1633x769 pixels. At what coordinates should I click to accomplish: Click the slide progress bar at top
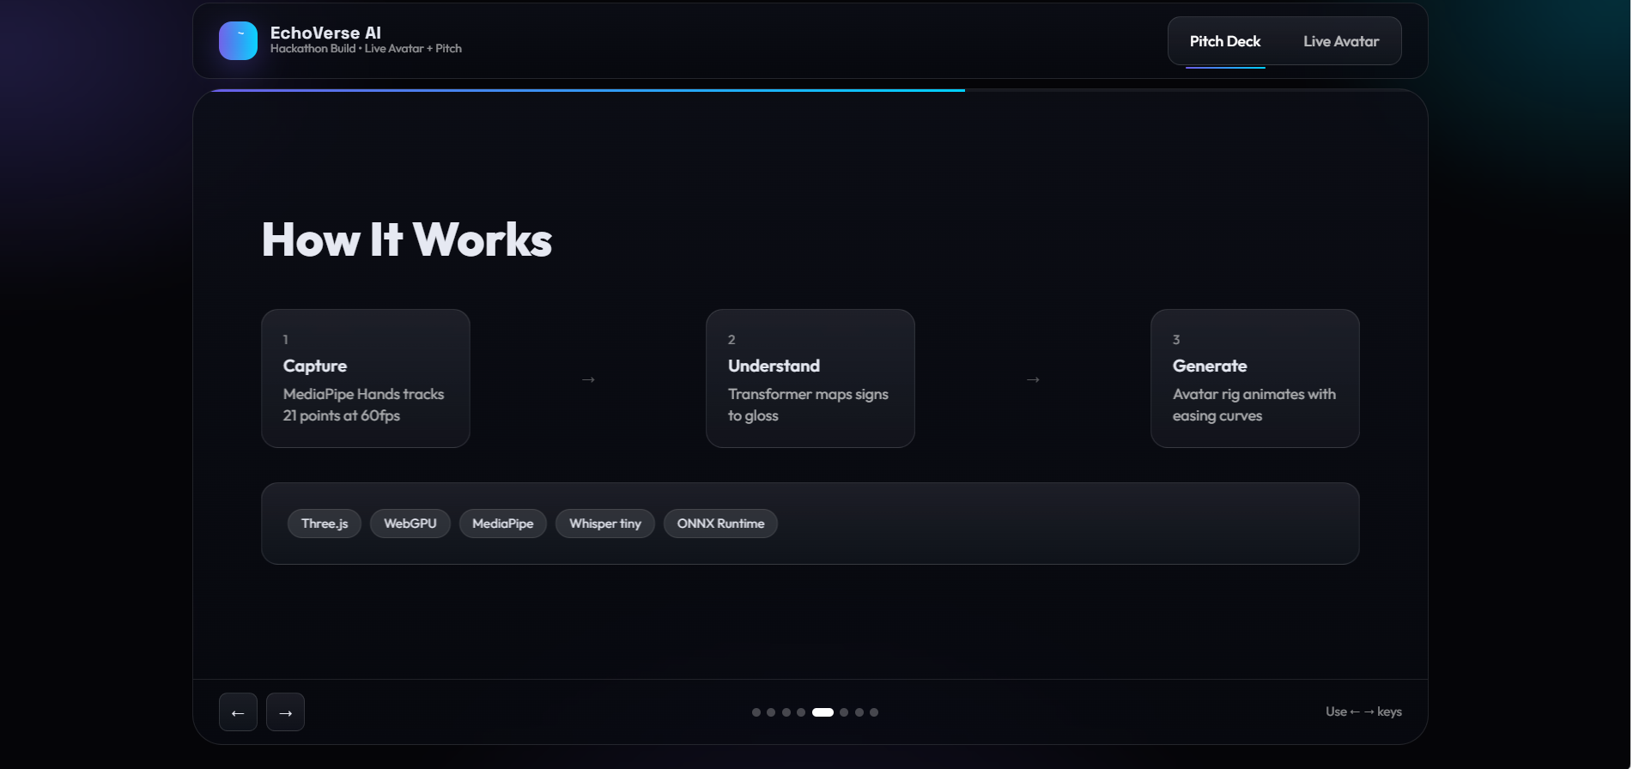pos(810,90)
